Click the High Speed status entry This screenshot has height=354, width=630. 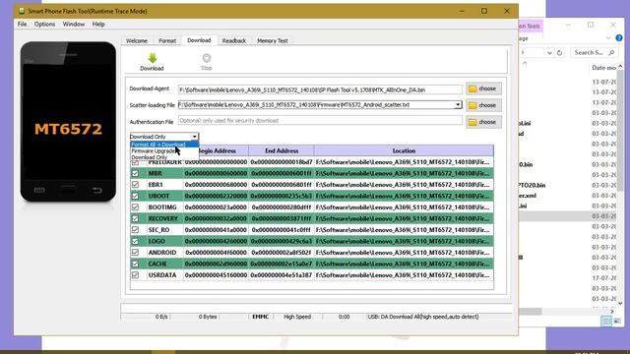297,317
